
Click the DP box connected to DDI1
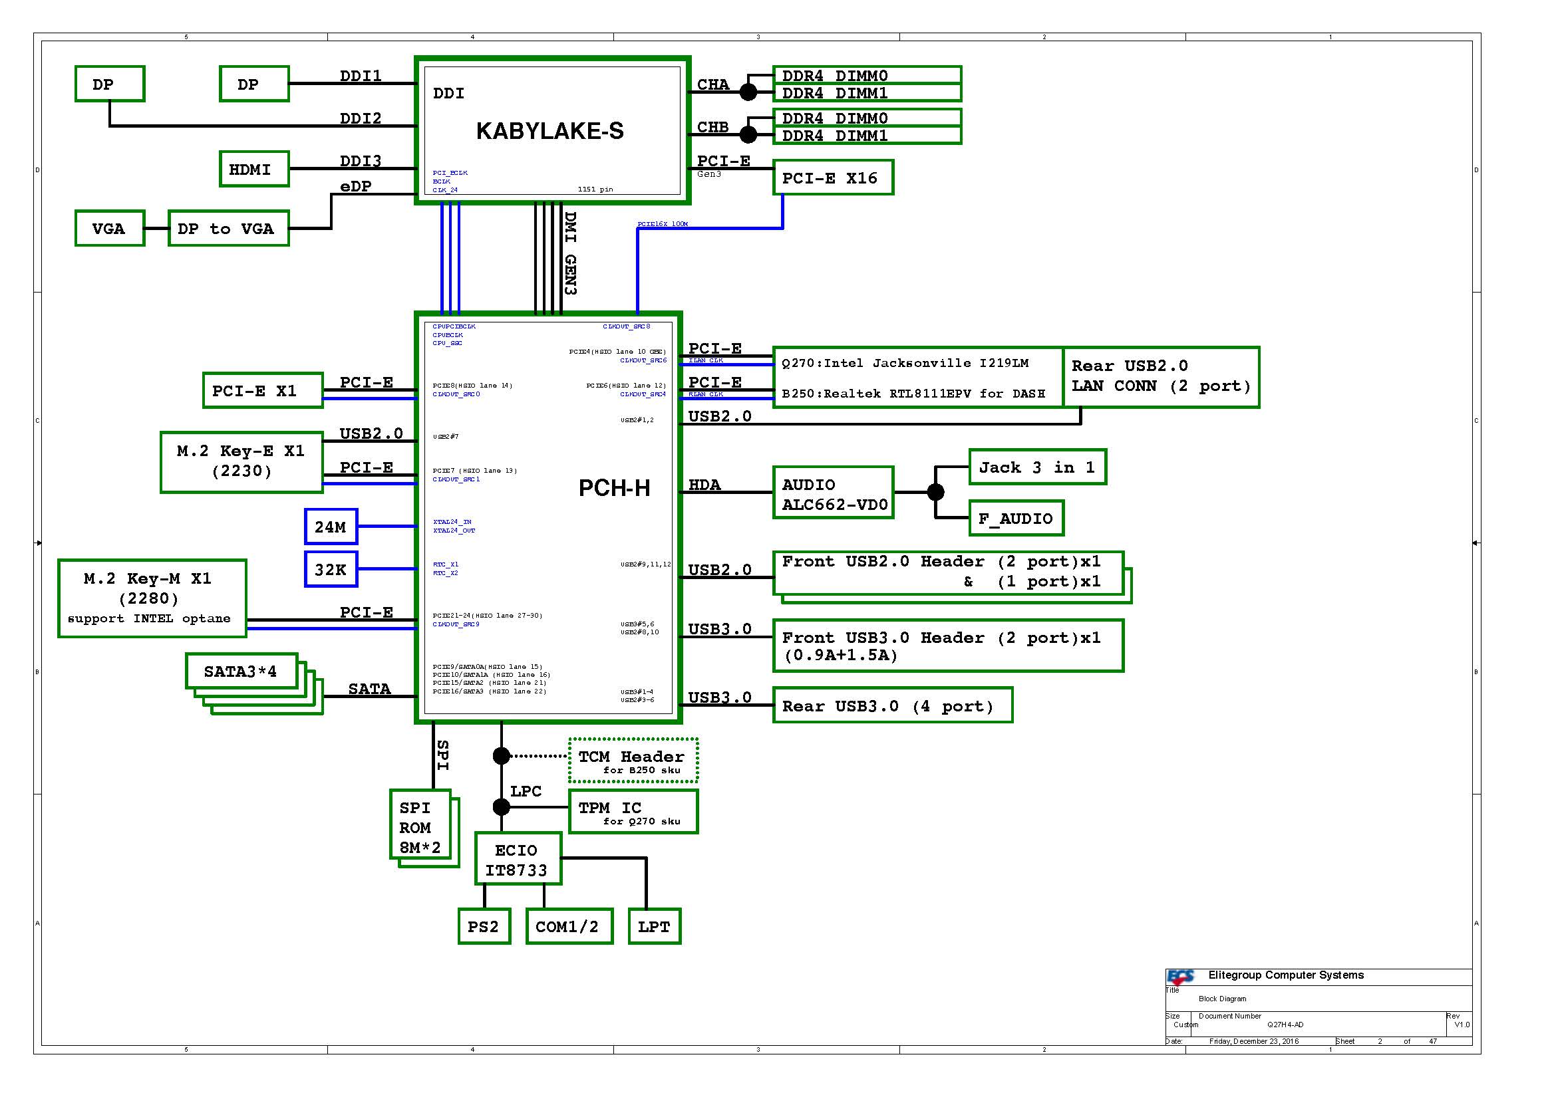(254, 84)
